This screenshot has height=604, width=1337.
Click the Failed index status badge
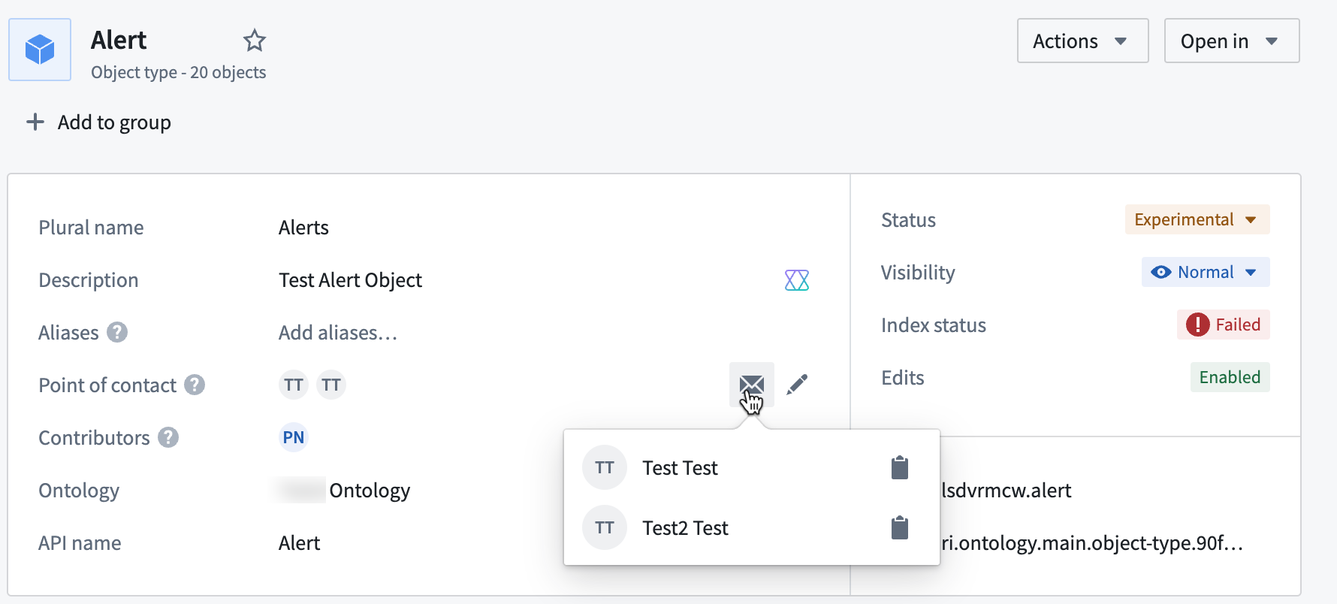[x=1223, y=325]
